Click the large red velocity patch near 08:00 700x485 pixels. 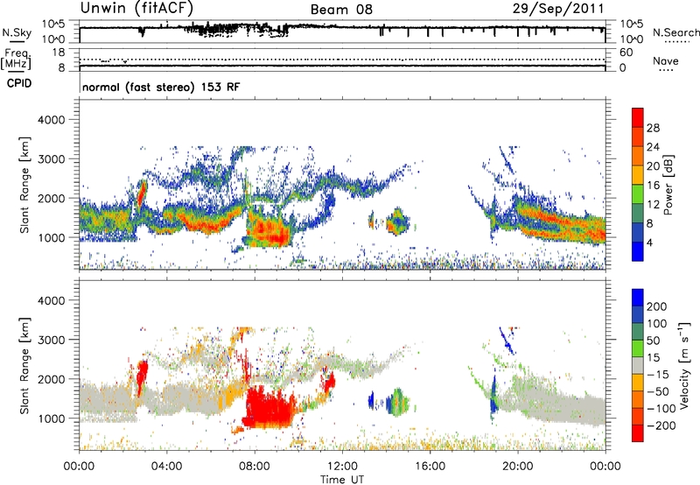[x=268, y=409]
